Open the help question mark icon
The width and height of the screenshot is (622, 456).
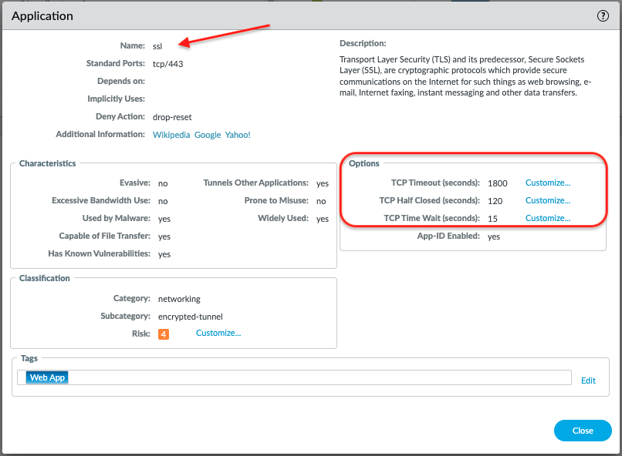point(603,16)
